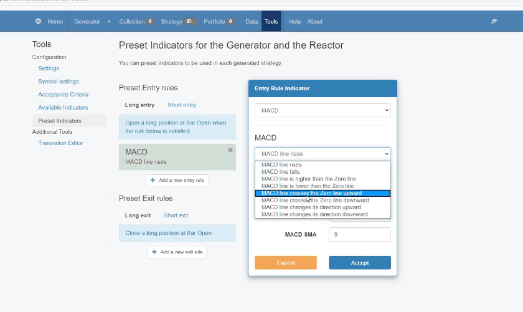Pick 'MACD line changes its direction downward'

point(314,214)
